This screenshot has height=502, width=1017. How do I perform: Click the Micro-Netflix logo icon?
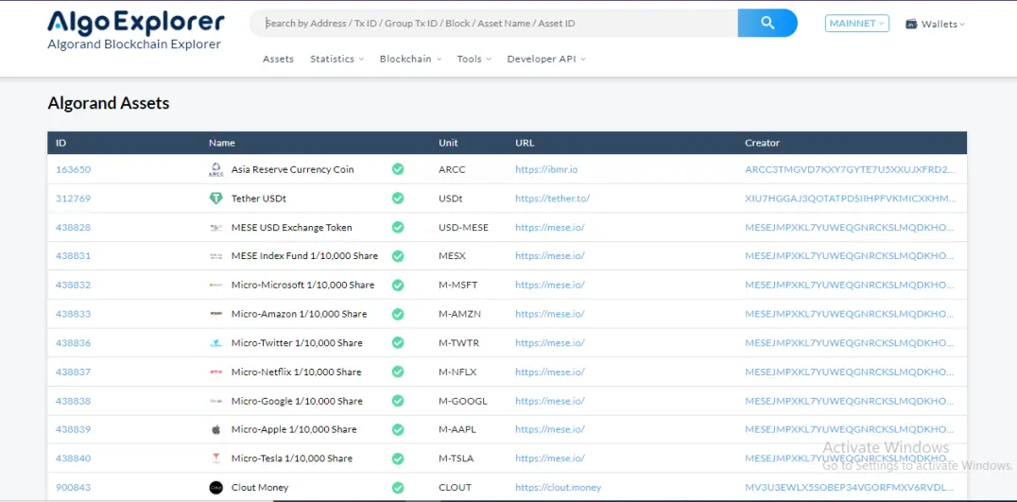216,372
